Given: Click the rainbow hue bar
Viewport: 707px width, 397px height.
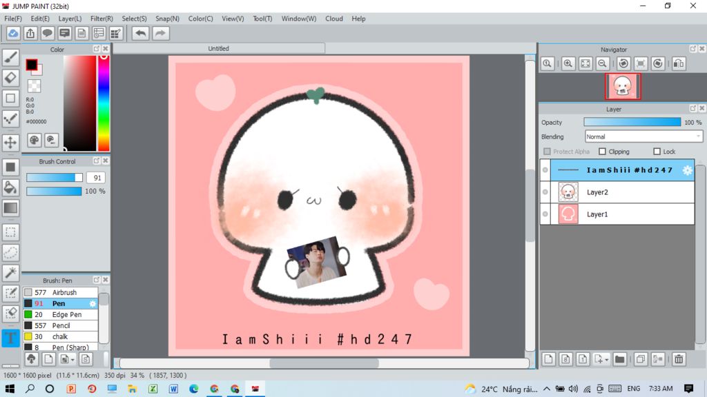Looking at the screenshot, I should 104,103.
